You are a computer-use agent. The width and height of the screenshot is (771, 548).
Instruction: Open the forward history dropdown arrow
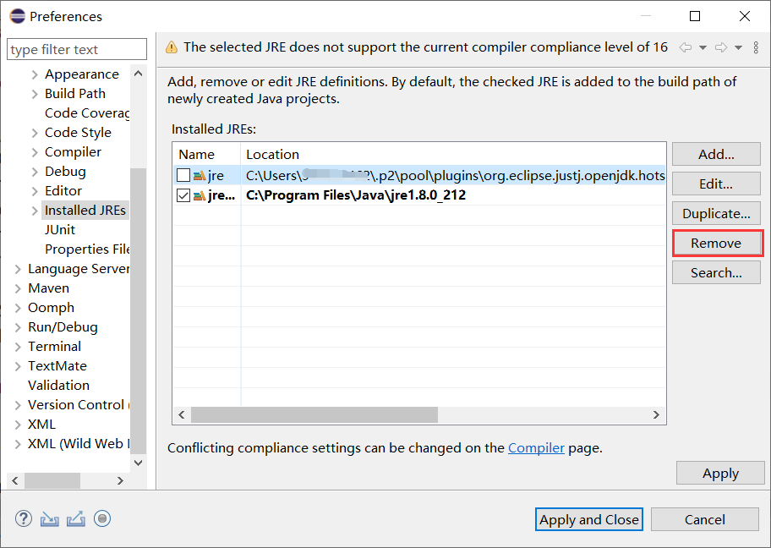739,47
